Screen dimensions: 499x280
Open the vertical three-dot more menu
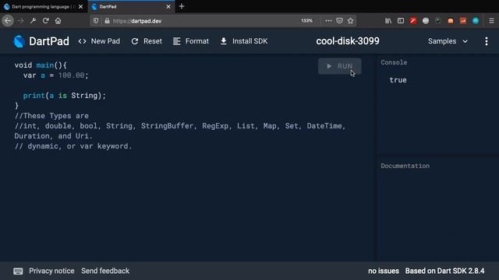(x=487, y=41)
